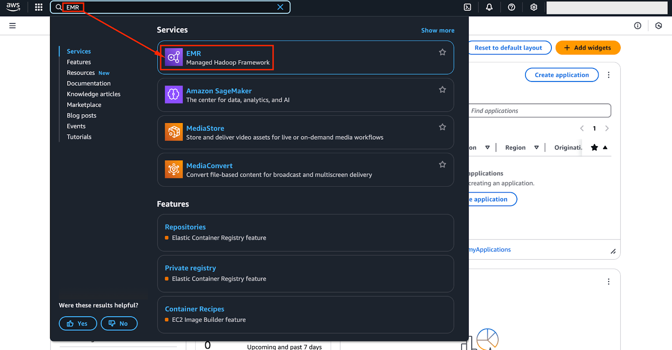Click the EMR search input box
The width and height of the screenshot is (672, 350).
170,7
